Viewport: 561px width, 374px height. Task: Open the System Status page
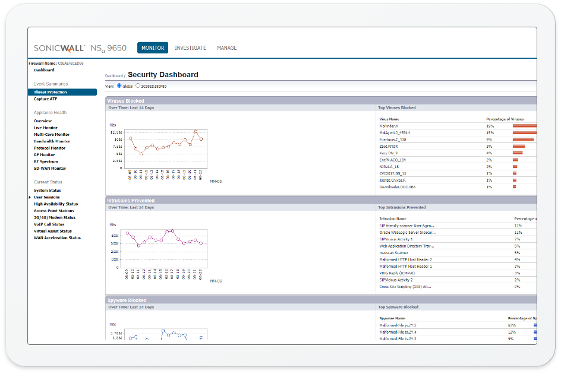(x=47, y=191)
